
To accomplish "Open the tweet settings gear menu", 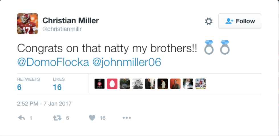I will pos(209,21).
